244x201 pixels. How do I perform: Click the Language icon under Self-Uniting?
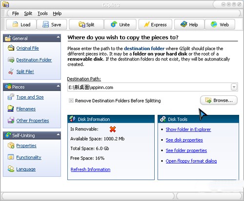[11, 169]
